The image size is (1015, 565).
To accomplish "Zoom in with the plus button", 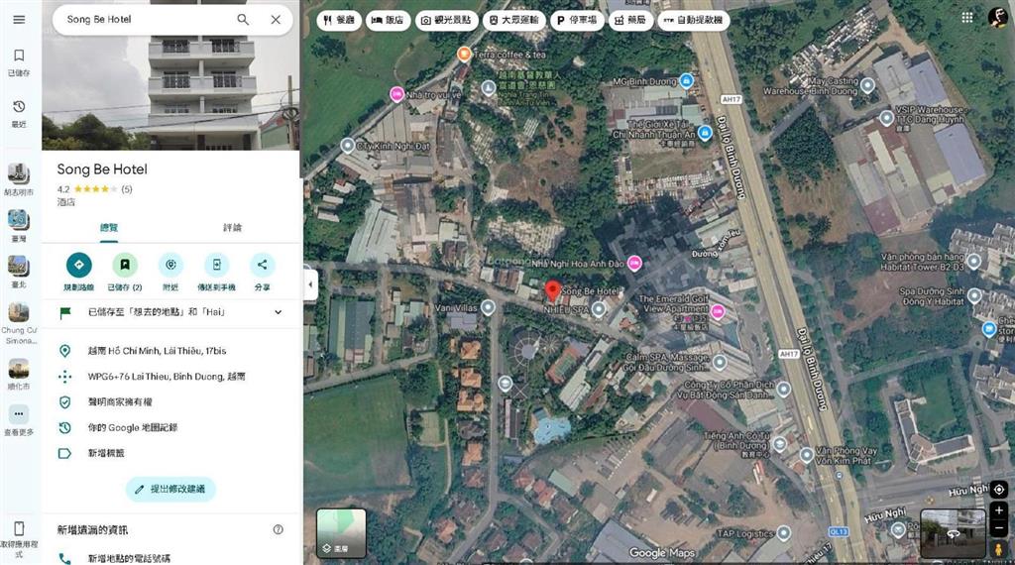I will pos(999,510).
